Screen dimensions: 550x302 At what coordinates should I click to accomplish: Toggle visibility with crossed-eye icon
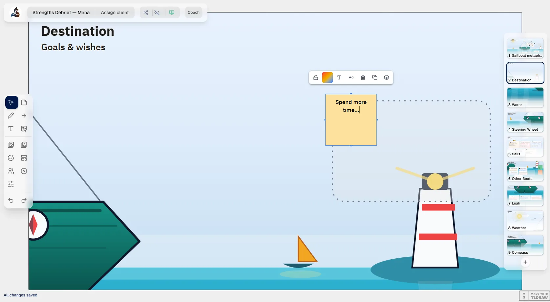[157, 12]
